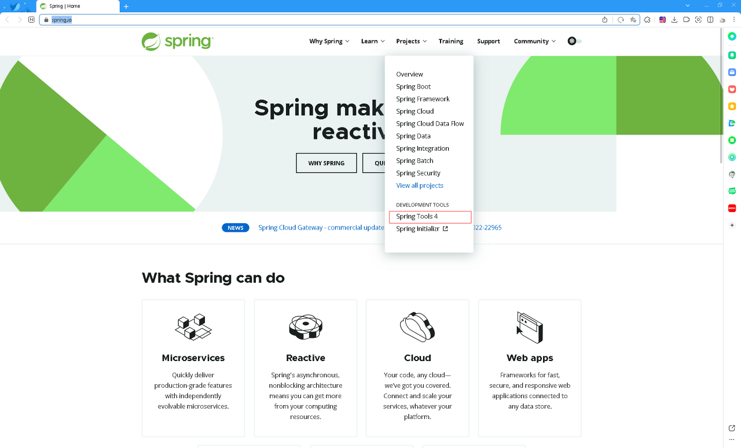Go back to the previous page

[x=8, y=19]
